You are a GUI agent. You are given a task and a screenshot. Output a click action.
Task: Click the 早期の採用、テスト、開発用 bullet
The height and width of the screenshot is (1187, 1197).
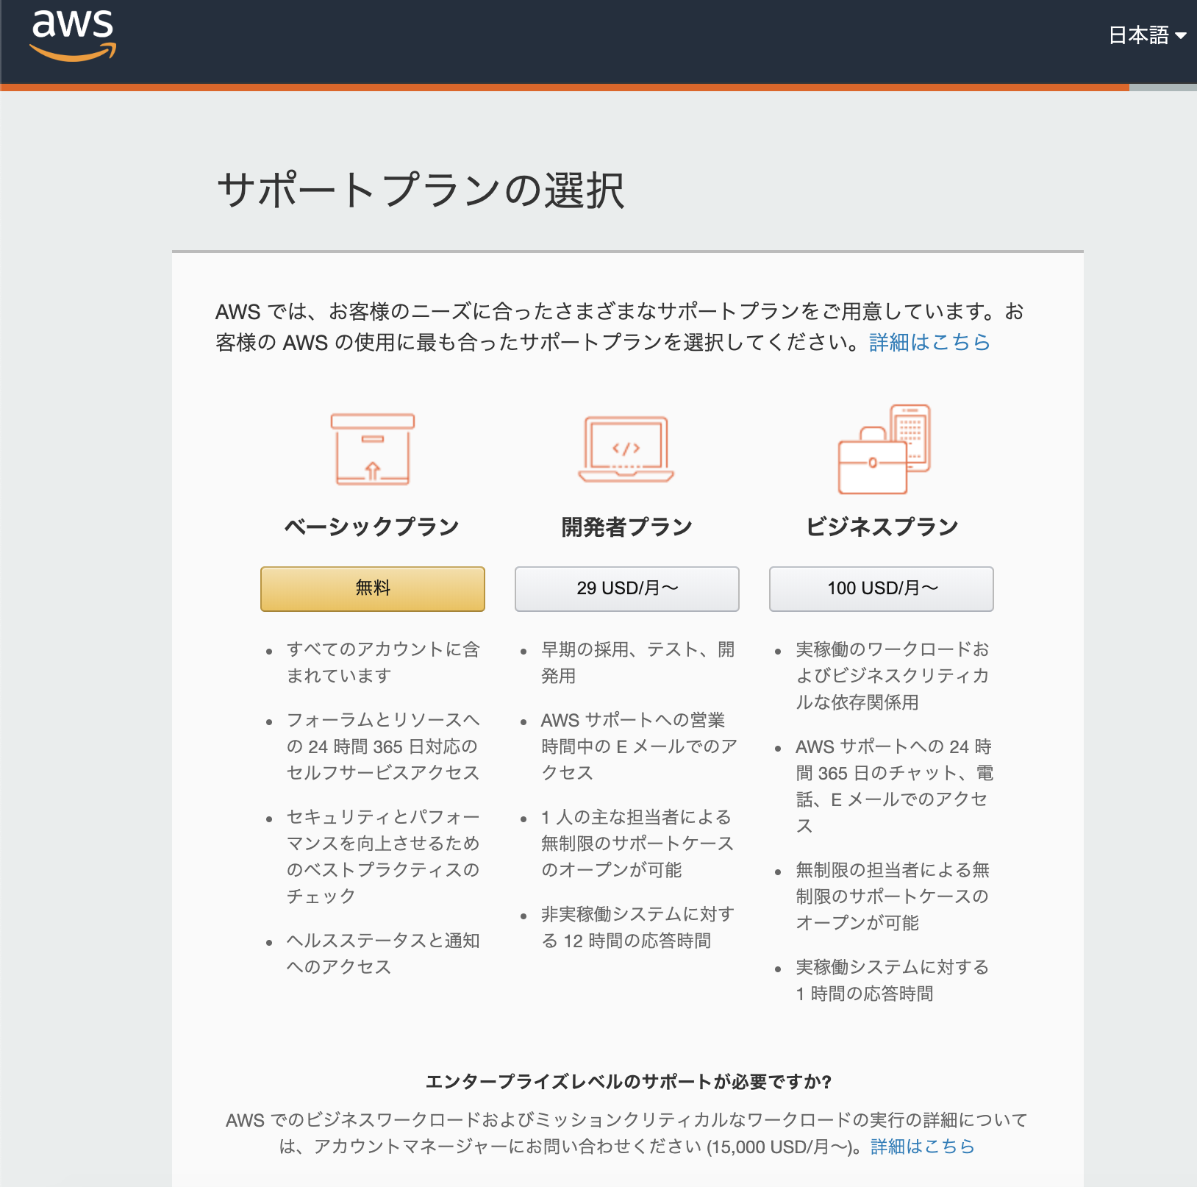(638, 663)
